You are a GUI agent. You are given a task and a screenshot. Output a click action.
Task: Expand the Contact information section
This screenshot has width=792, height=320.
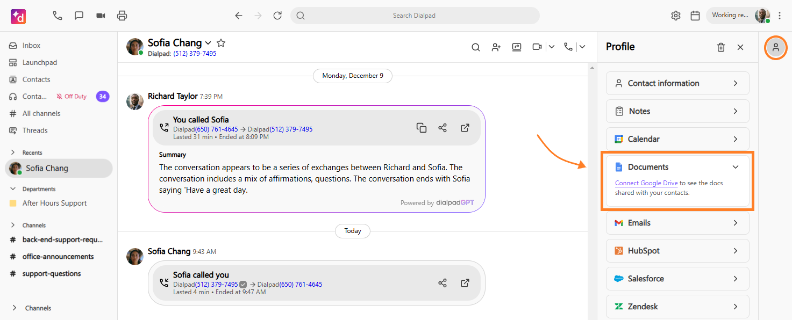click(x=677, y=83)
